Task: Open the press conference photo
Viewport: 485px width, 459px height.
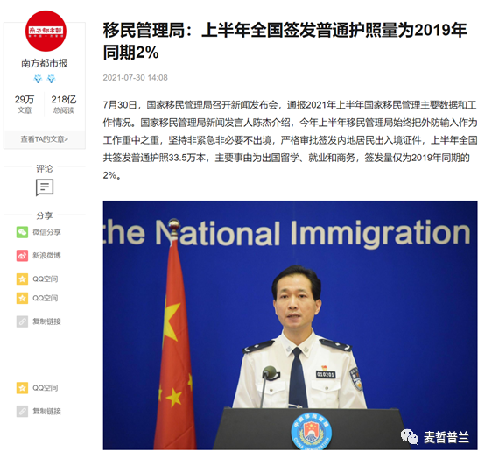Action: [290, 325]
